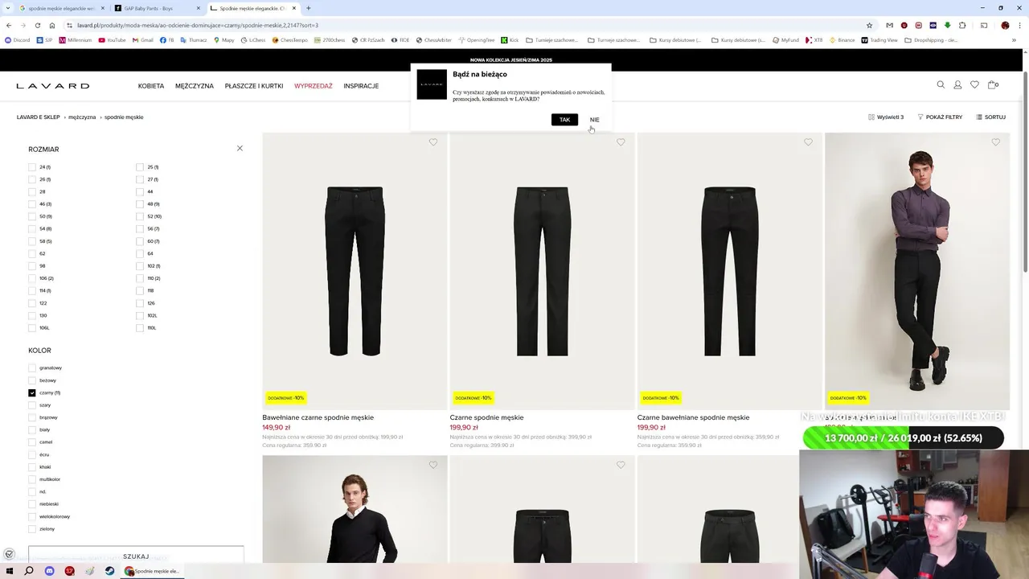Open Bawełniane czarne spodnie męskie product image
Viewport: 1029px width, 579px height.
point(355,271)
